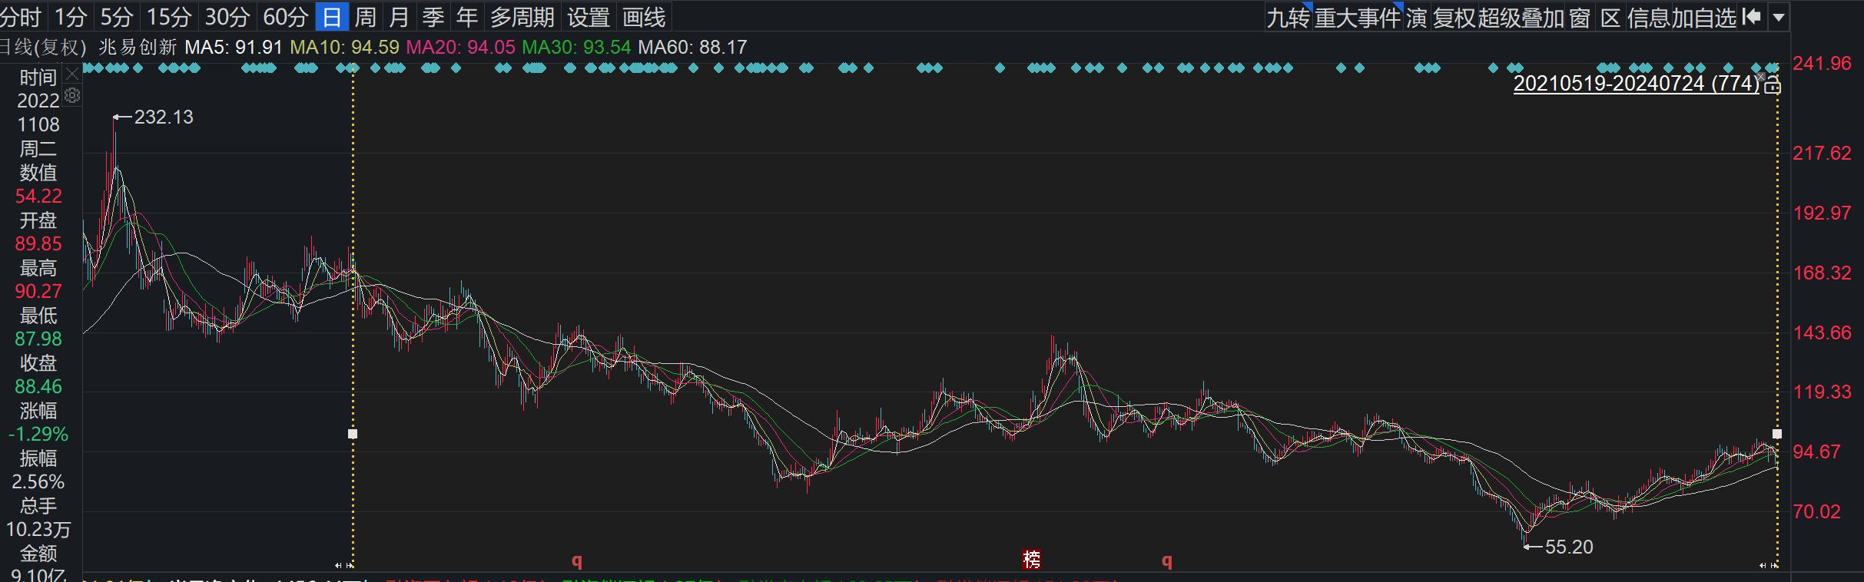Click the 收盘 value 88.46

[38, 387]
